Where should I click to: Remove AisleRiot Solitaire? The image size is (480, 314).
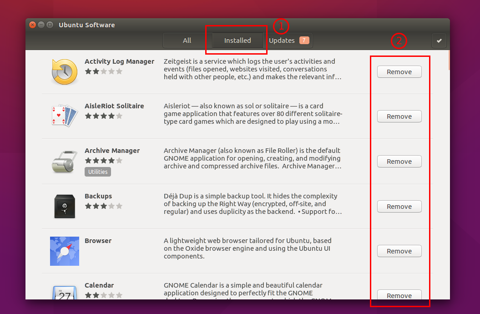pos(399,116)
